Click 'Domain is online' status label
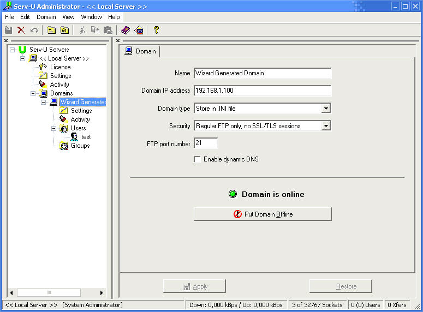Screen dimensions: 423x312 [273, 194]
